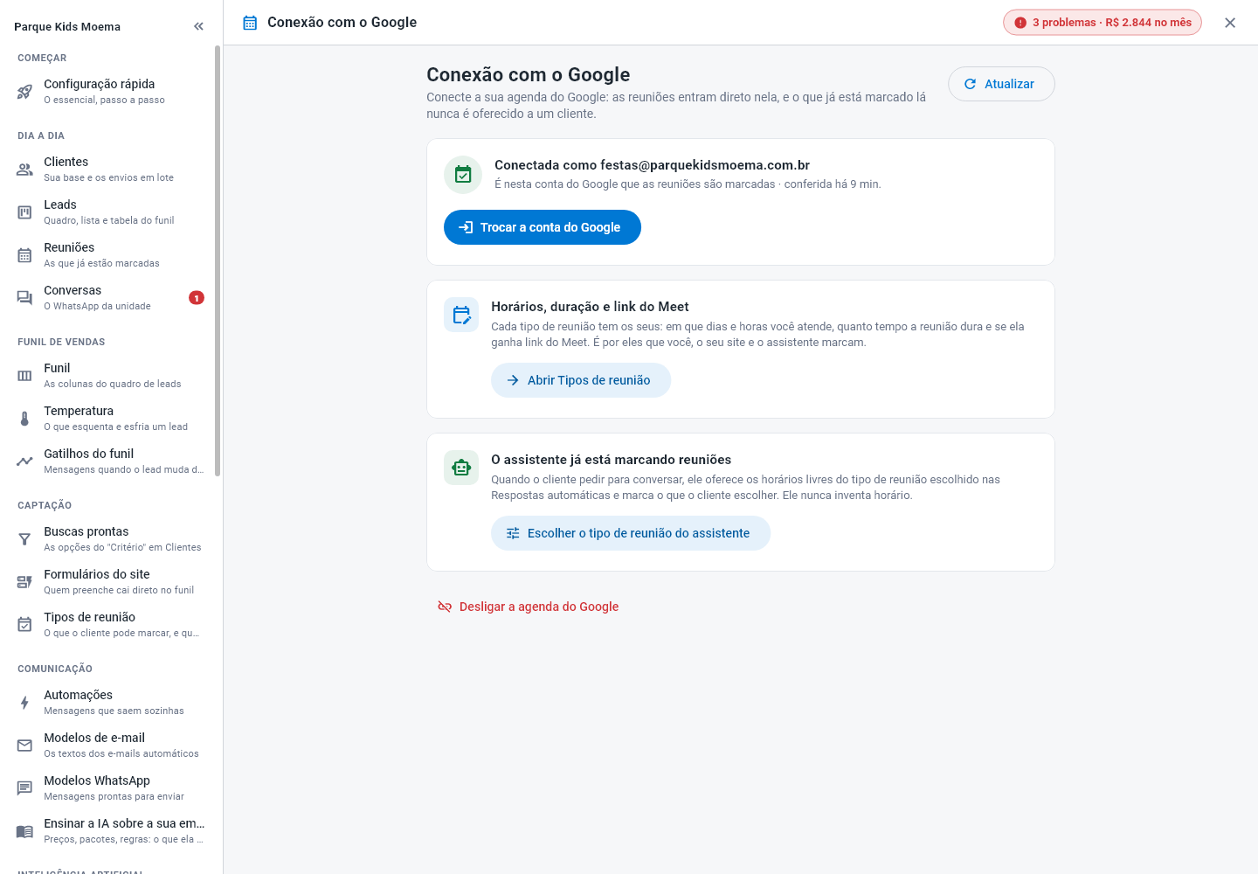Click the Parque Kids Moema workspace title
1258x874 pixels.
click(x=67, y=27)
